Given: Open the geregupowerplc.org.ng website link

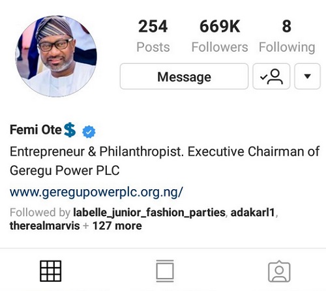Looking at the screenshot, I should coord(96,192).
